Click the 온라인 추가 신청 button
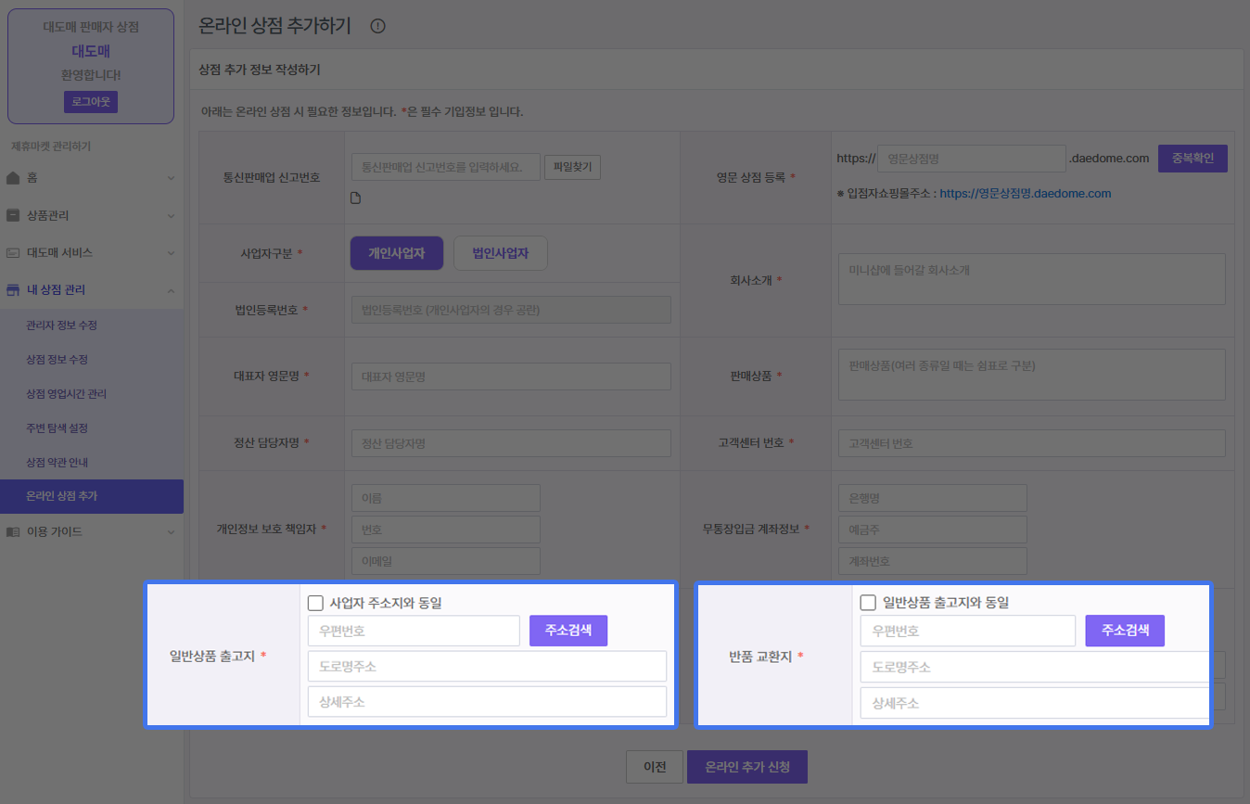The image size is (1250, 804). point(746,767)
